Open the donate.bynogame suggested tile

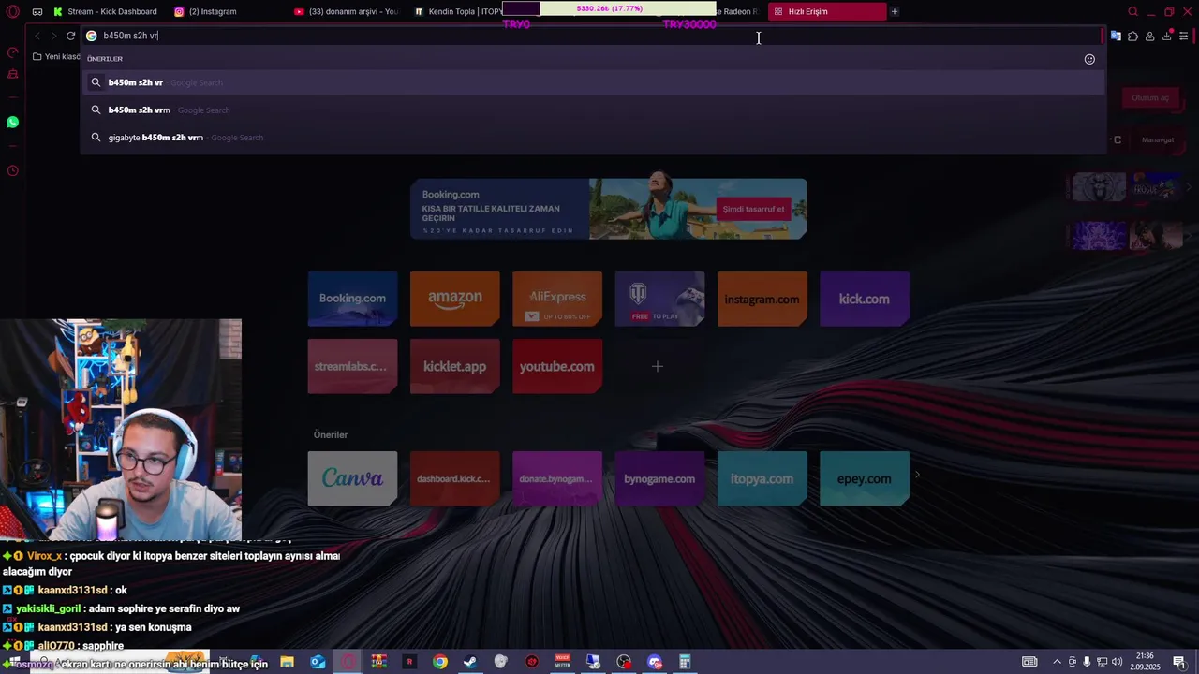tap(557, 478)
